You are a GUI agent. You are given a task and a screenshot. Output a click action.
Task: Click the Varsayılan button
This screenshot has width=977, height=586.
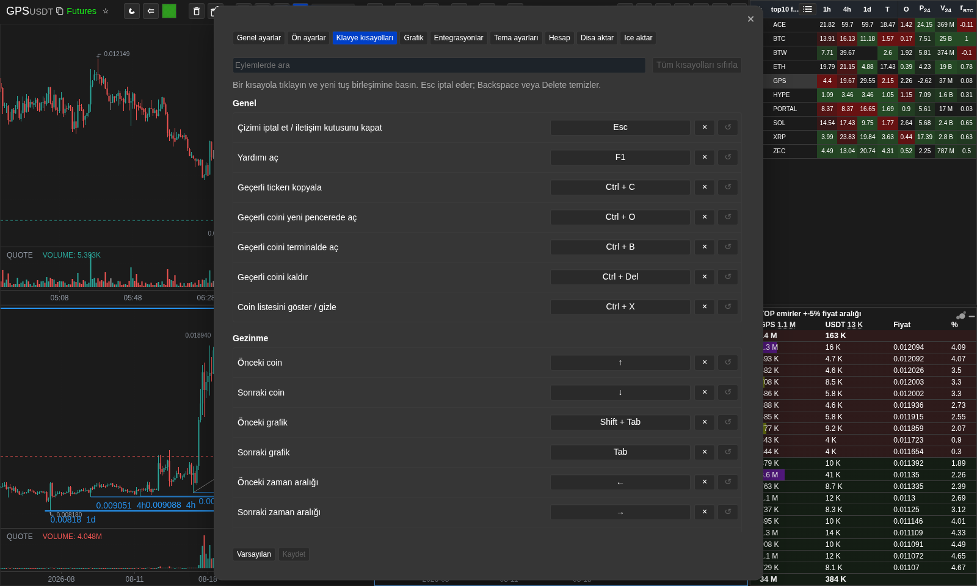point(254,554)
